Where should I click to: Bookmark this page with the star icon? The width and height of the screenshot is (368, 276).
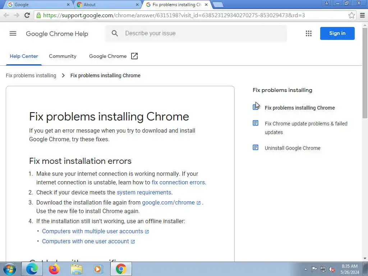point(351,15)
